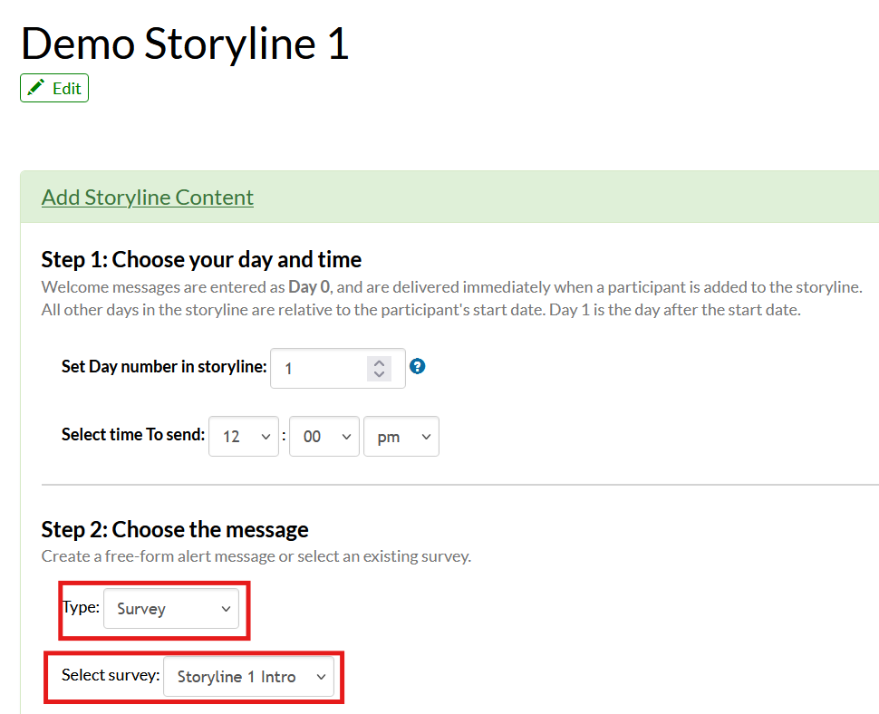Screen dimensions: 879x714
Task: Open the hour dropdown showing 12
Action: [x=244, y=436]
